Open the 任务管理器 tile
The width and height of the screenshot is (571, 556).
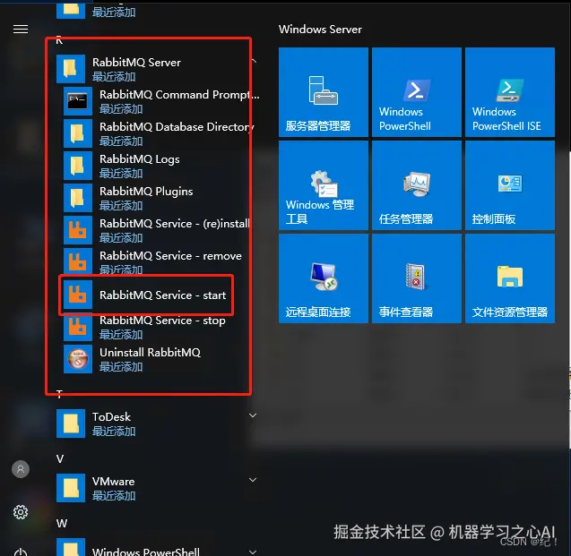(x=417, y=185)
